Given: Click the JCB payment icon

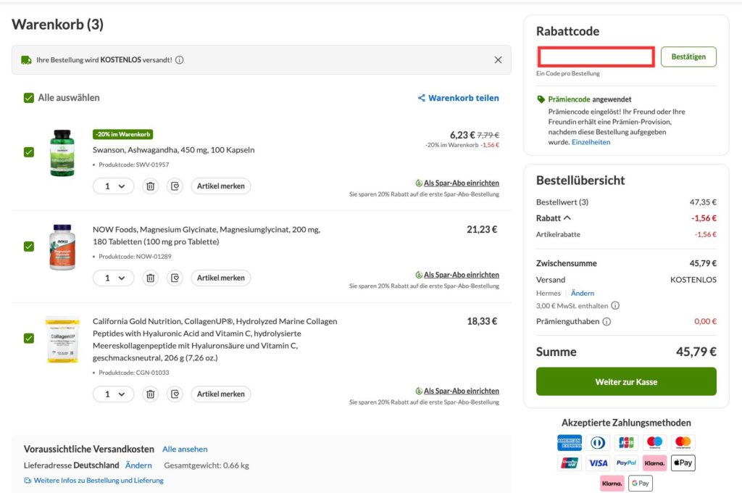Looking at the screenshot, I should [626, 442].
